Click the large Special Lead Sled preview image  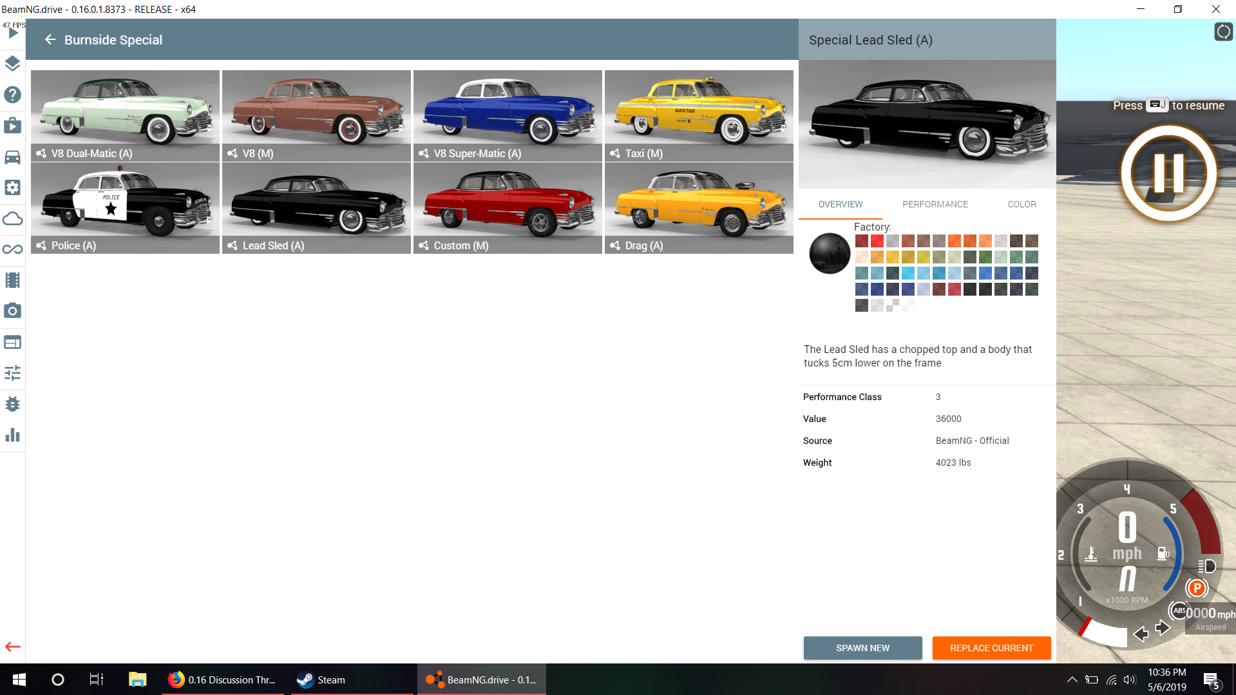point(927,124)
